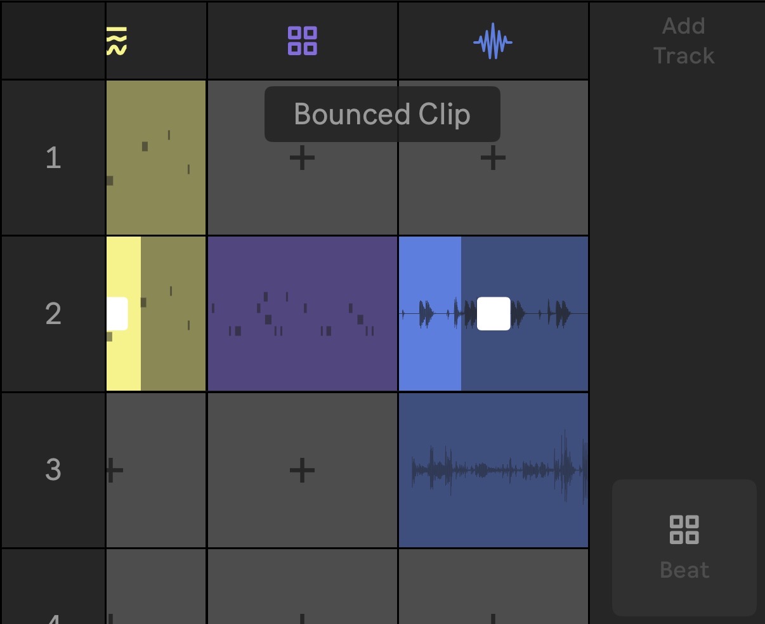Select the purple drum rack track icon
Screen dimensions: 765x624
tap(303, 41)
